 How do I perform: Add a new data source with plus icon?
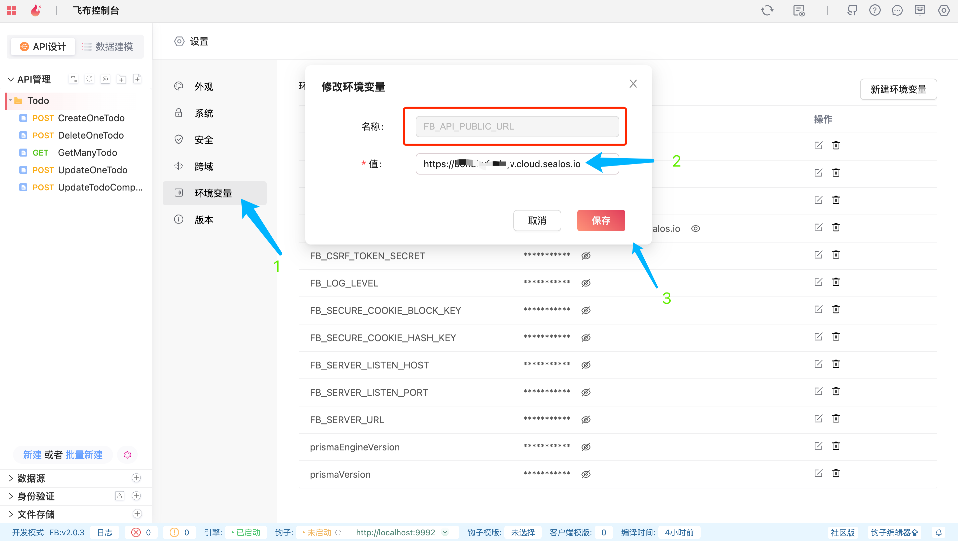tap(136, 478)
